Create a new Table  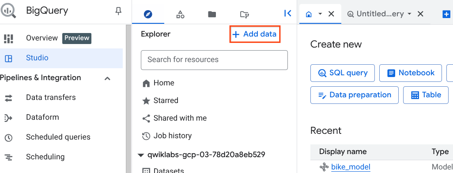(x=426, y=95)
